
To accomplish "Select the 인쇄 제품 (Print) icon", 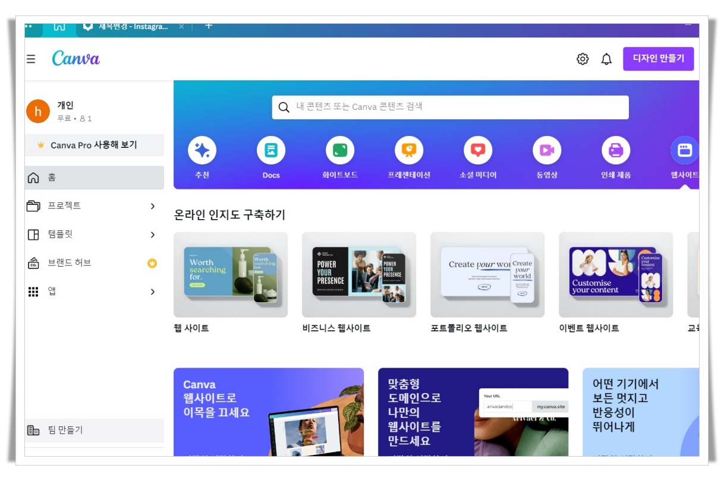I will tap(615, 150).
